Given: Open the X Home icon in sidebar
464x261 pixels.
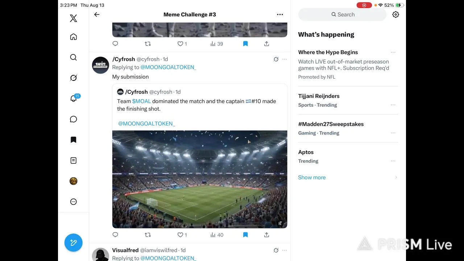Looking at the screenshot, I should [x=73, y=37].
